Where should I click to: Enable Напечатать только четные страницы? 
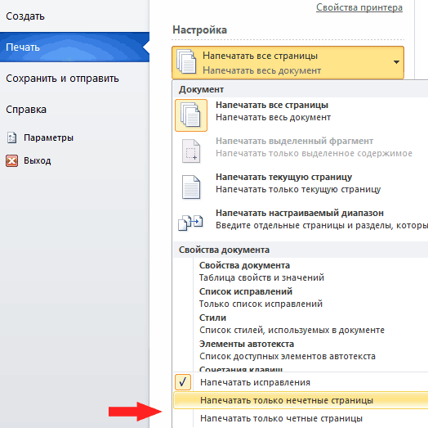point(301,418)
